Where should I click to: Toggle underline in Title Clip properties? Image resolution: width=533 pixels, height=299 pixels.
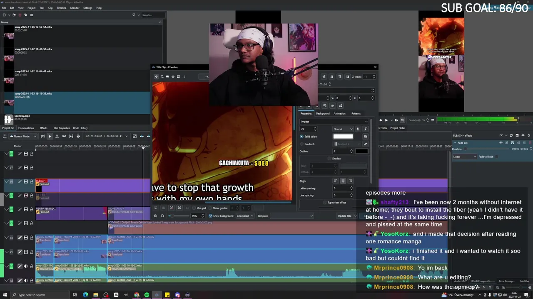[x=358, y=129]
